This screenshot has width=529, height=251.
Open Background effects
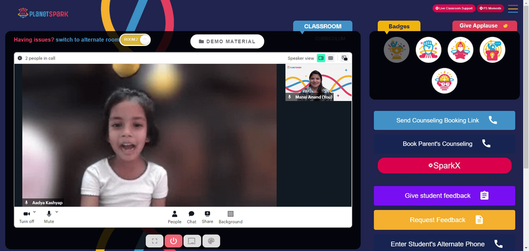(x=231, y=217)
